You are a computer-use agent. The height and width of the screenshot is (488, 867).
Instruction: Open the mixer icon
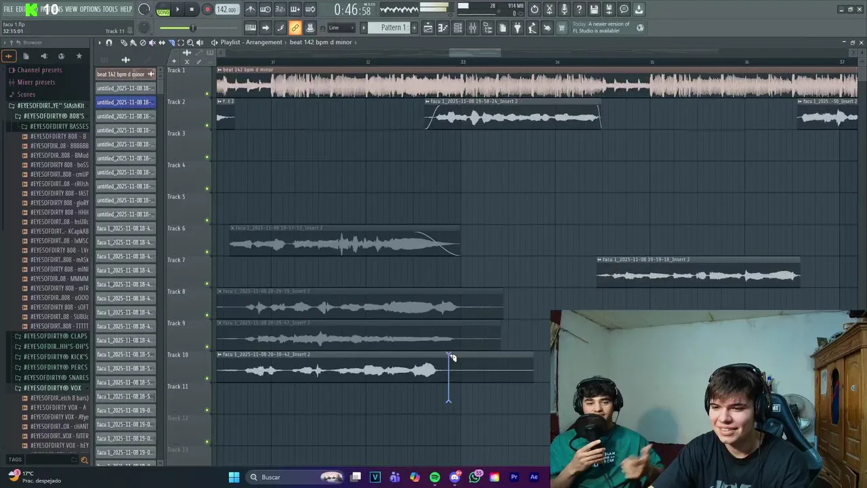point(473,28)
